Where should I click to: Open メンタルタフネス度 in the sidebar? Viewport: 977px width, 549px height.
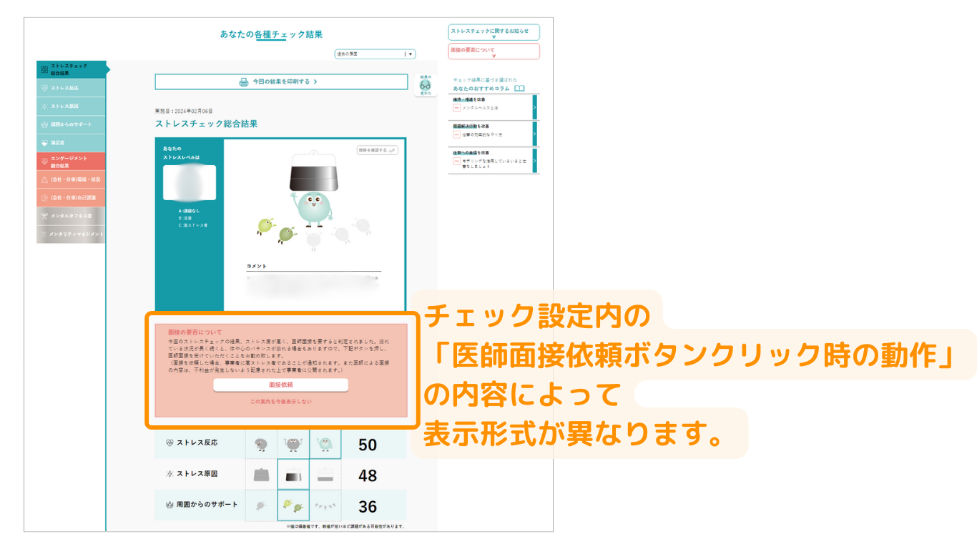coord(71,216)
